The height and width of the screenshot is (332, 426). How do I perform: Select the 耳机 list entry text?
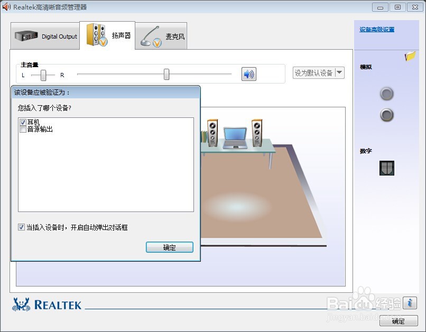(x=33, y=122)
